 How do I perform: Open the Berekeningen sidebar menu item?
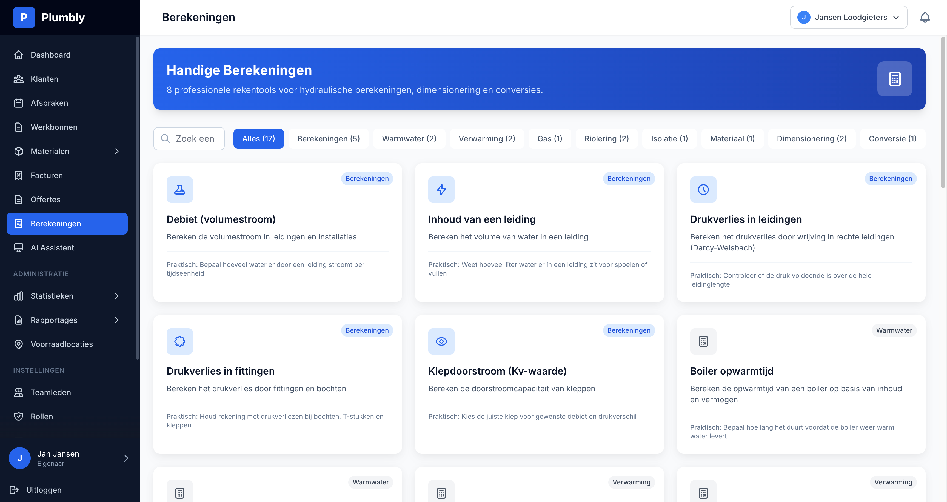click(67, 223)
